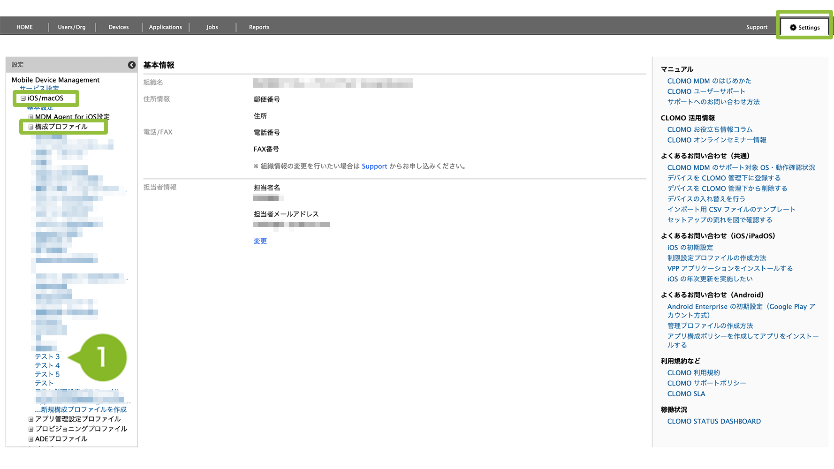Open Android Enterprise の初期設定 link
The height and width of the screenshot is (469, 834).
[x=742, y=310]
